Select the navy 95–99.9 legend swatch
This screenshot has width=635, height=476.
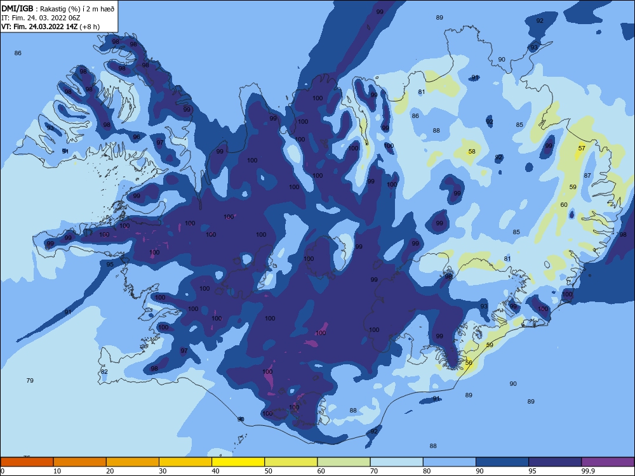[x=555, y=462]
